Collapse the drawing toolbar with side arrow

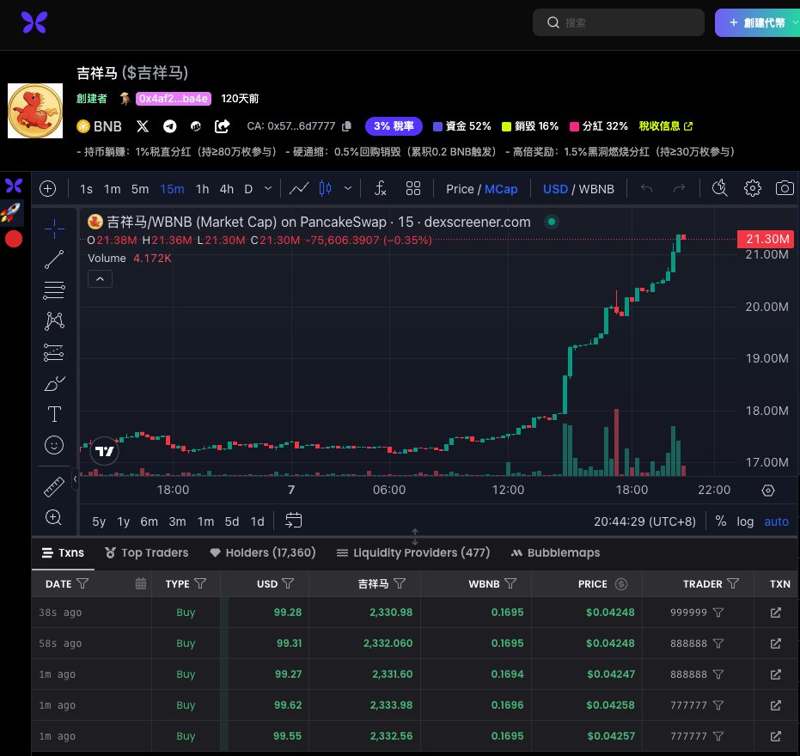click(x=75, y=479)
